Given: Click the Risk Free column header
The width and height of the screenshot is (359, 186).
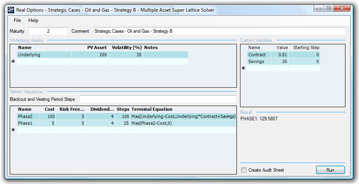Looking at the screenshot, I should 72,109.
